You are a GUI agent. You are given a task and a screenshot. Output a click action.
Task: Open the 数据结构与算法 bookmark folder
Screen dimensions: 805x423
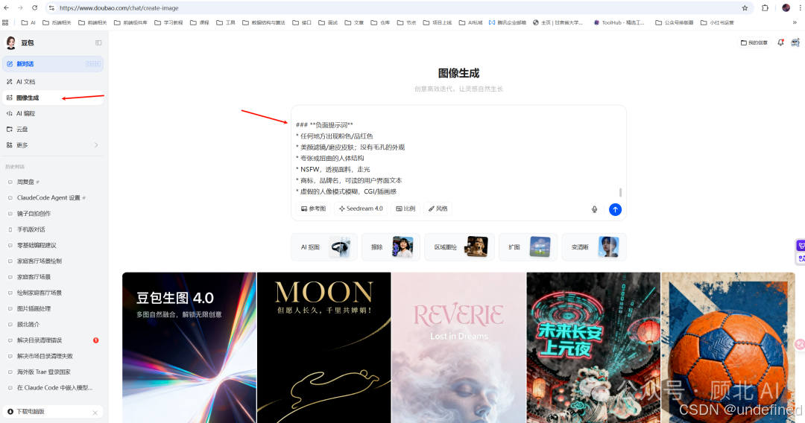click(x=264, y=22)
